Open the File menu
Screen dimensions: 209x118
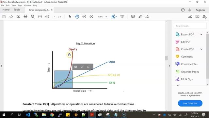coord(3,6)
